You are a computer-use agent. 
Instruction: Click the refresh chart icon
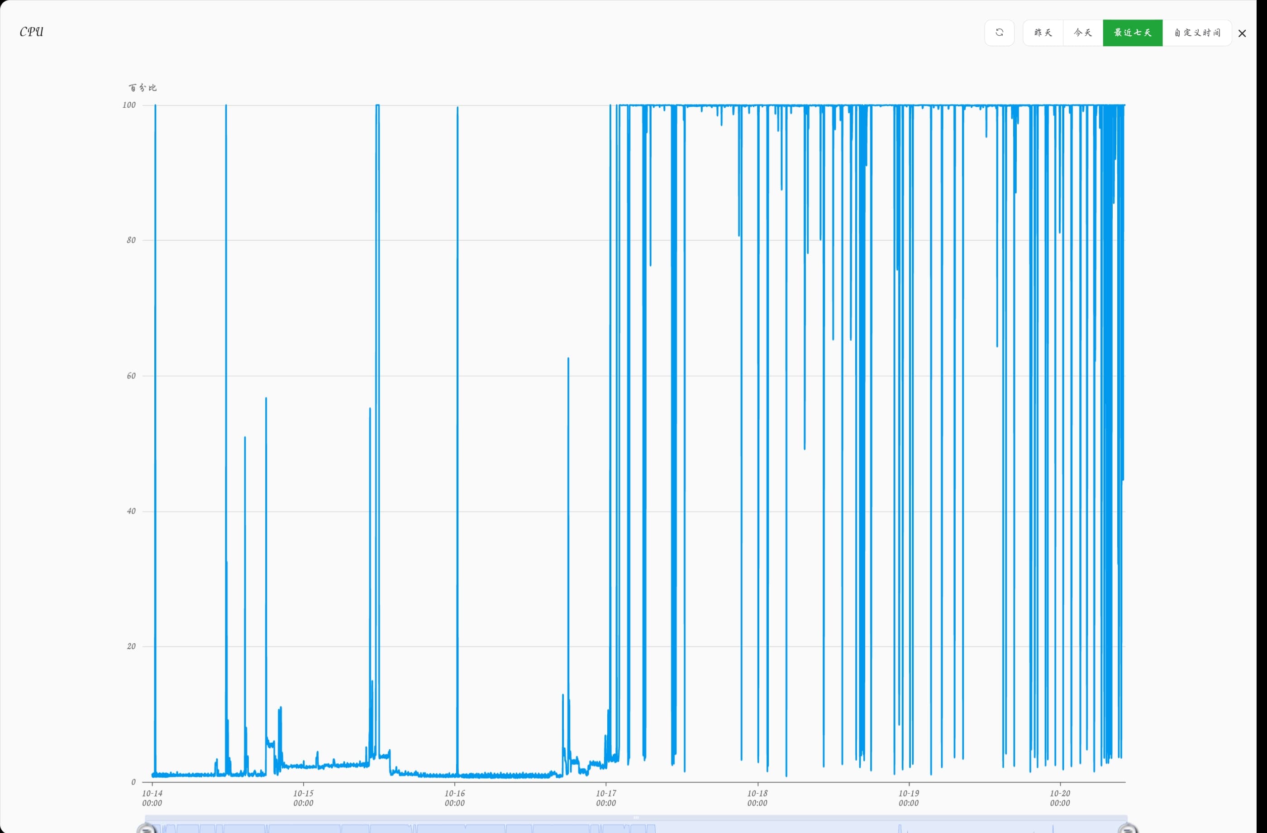click(999, 33)
